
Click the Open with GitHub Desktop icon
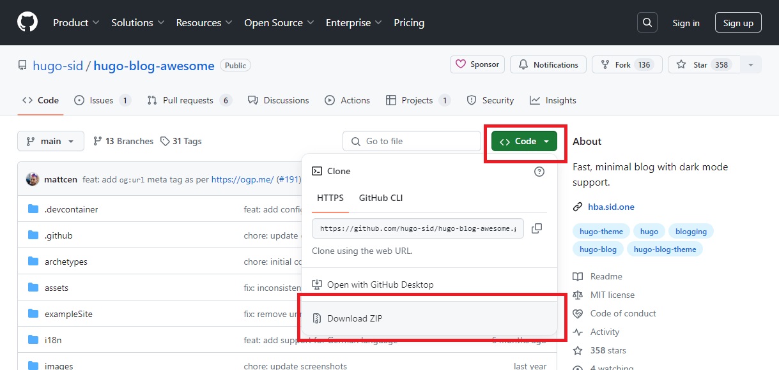point(316,285)
